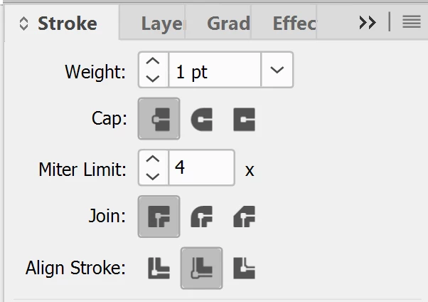This screenshot has height=302, width=428.
Task: Decrease miter limit with down arrow
Action: (x=152, y=176)
